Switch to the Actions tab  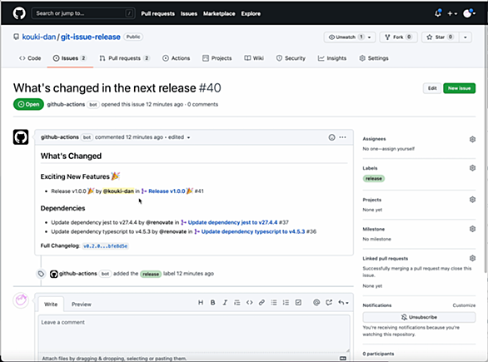pyautogui.click(x=177, y=58)
